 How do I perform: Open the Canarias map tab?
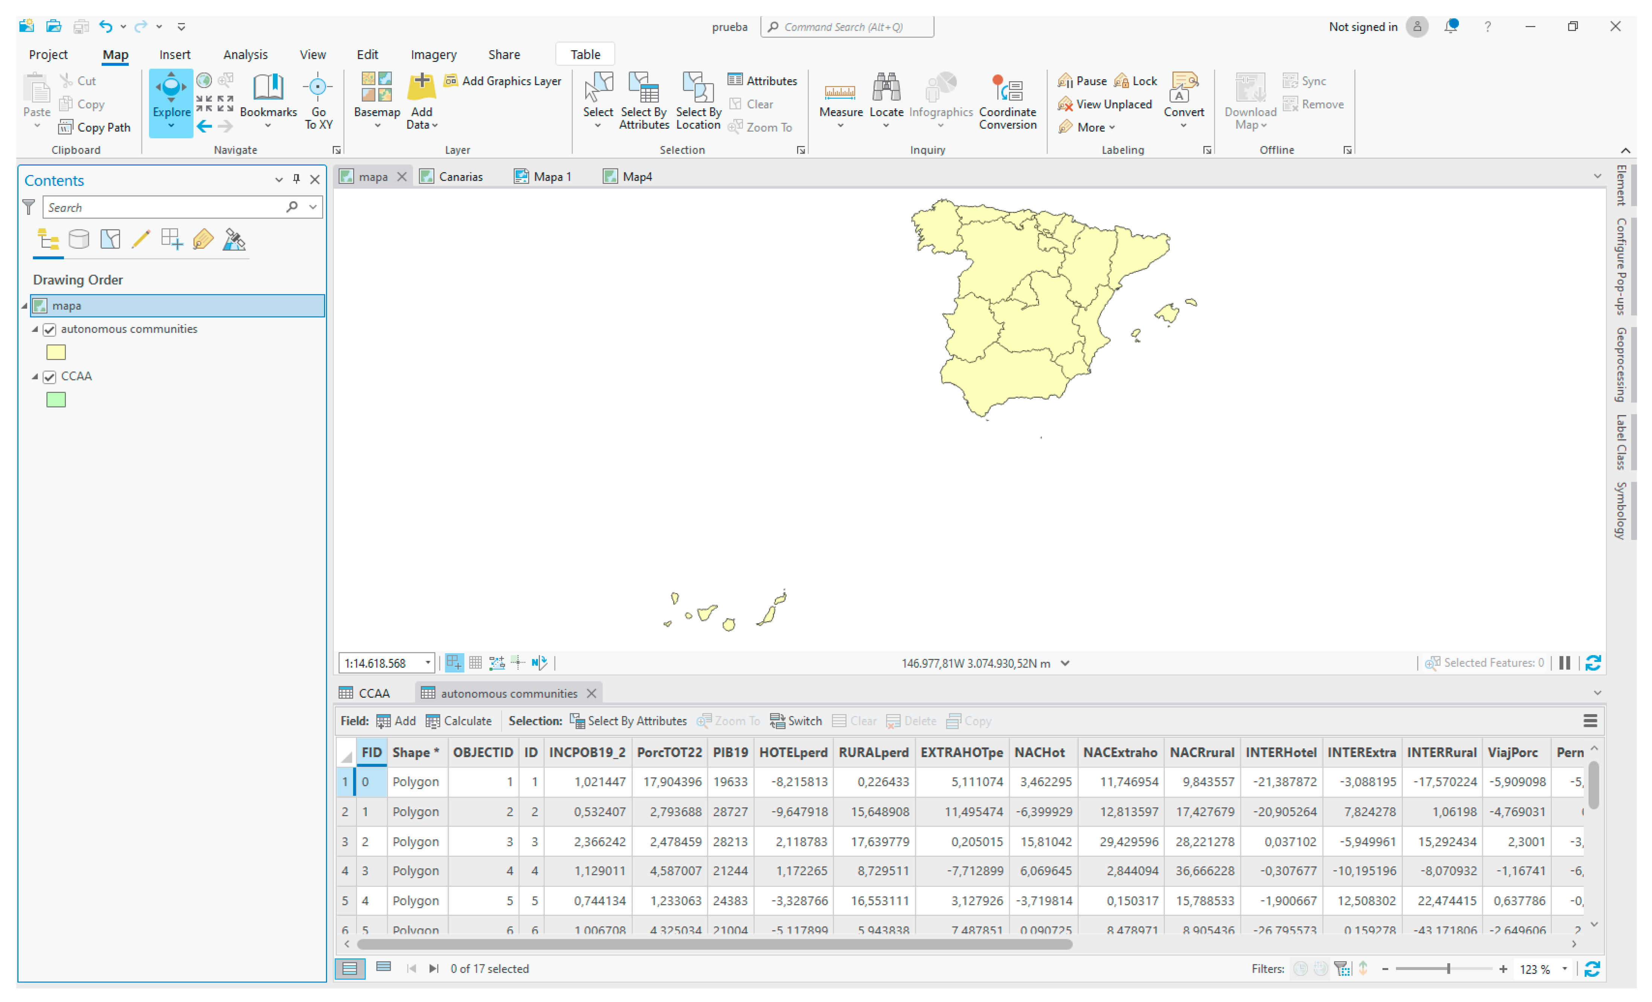pyautogui.click(x=460, y=176)
